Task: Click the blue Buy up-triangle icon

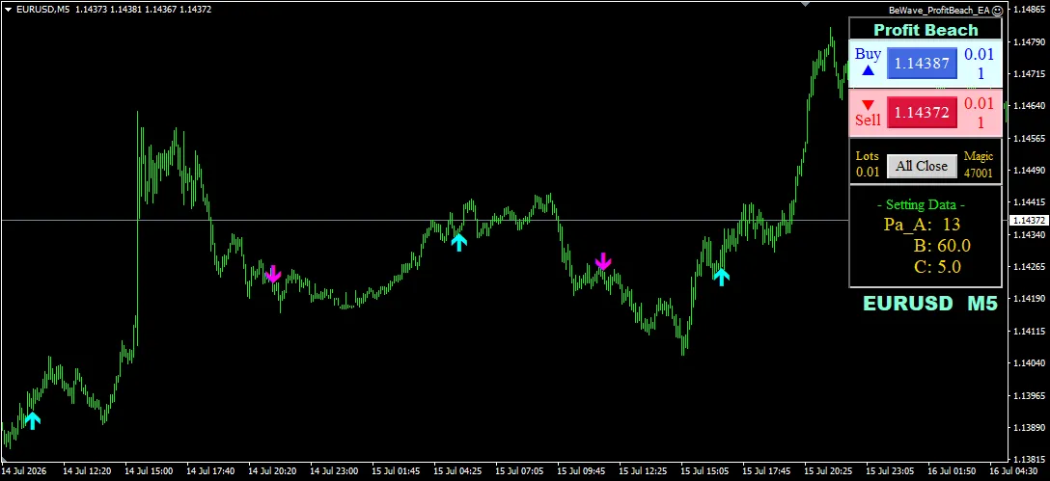Action: 868,69
